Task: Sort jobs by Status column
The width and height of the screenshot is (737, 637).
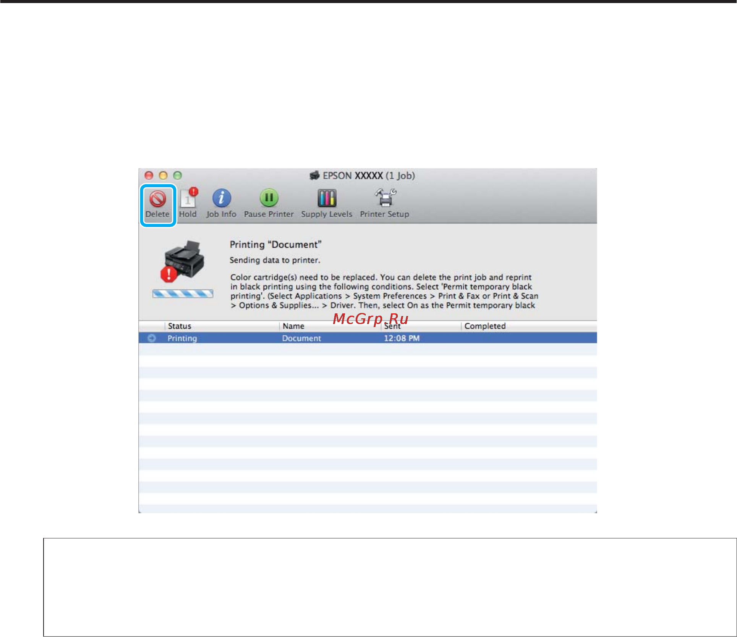Action: (x=222, y=326)
